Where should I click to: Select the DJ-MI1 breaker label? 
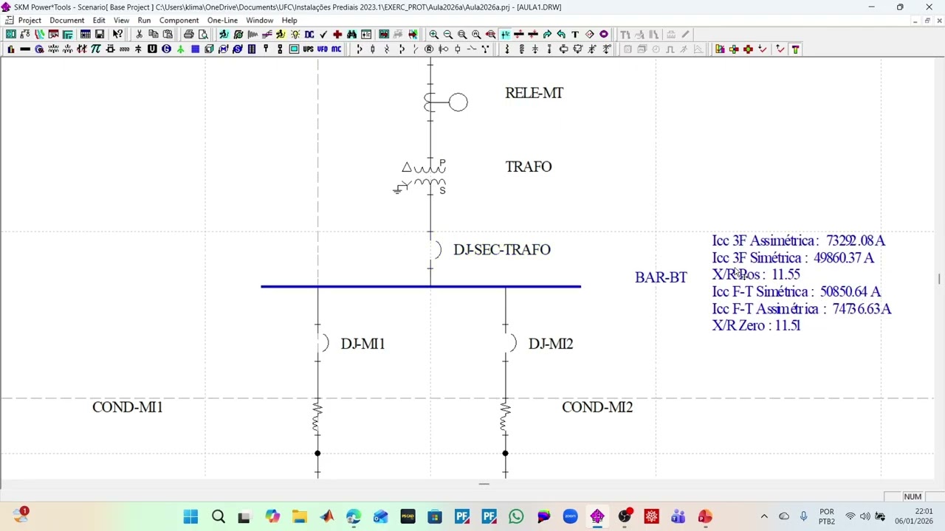pyautogui.click(x=362, y=344)
